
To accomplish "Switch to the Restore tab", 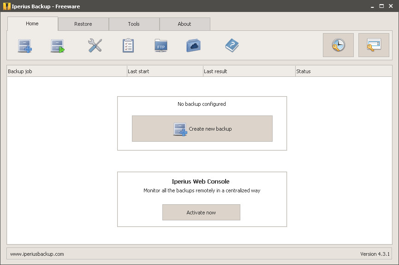I will click(x=83, y=23).
